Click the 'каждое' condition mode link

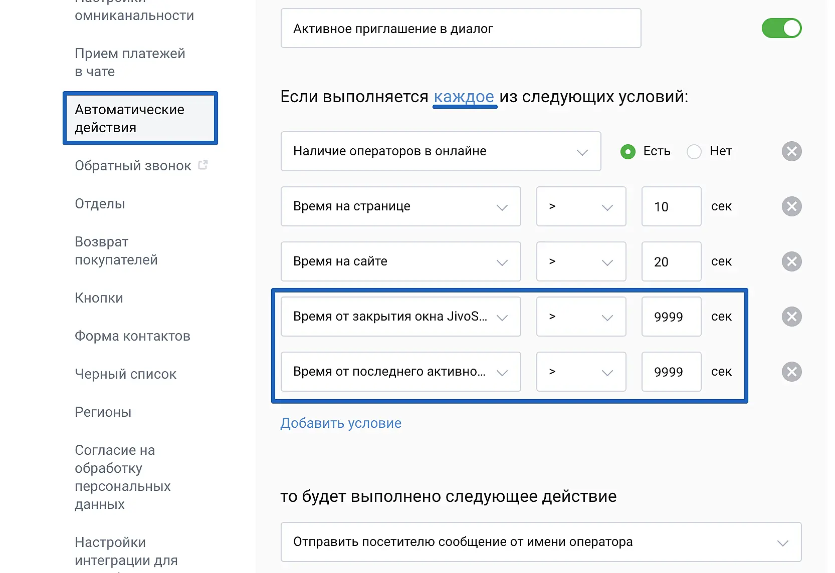(x=464, y=97)
